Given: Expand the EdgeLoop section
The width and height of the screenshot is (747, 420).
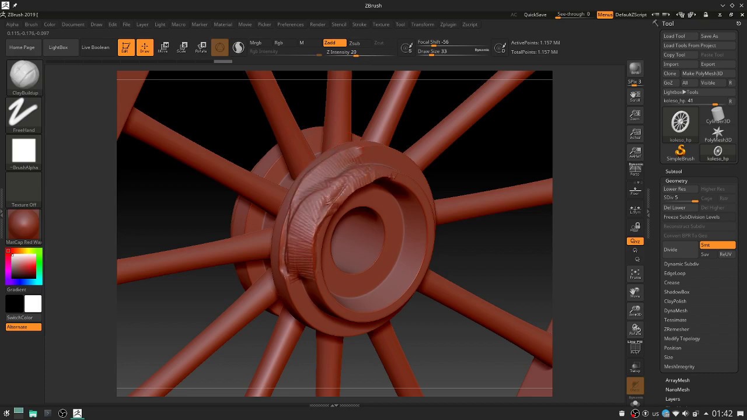Looking at the screenshot, I should [x=675, y=274].
